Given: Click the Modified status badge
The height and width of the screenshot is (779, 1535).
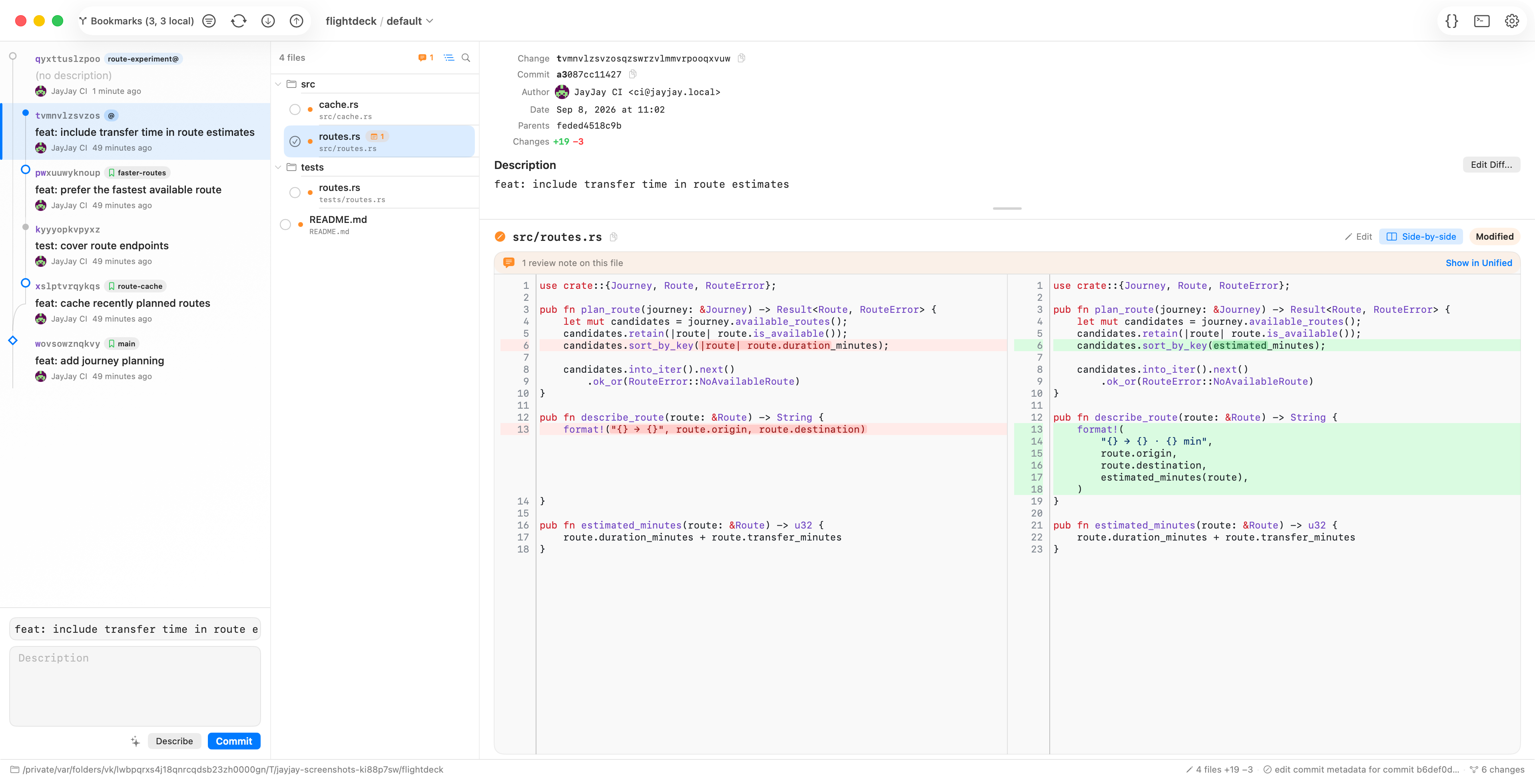Looking at the screenshot, I should coord(1495,237).
